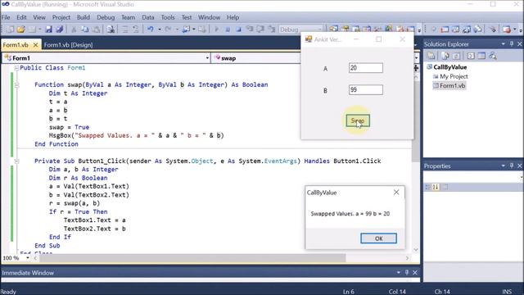Open the Window menu

click(x=210, y=17)
